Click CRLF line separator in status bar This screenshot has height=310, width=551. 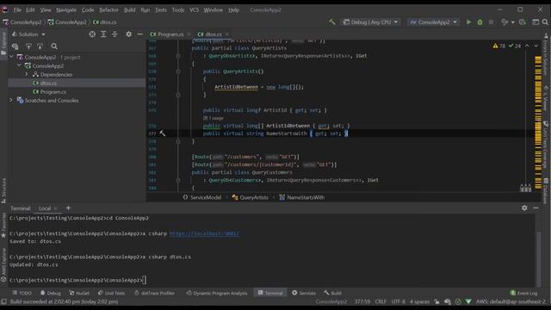[381, 301]
